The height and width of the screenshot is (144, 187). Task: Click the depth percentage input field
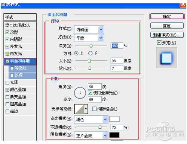(117, 46)
